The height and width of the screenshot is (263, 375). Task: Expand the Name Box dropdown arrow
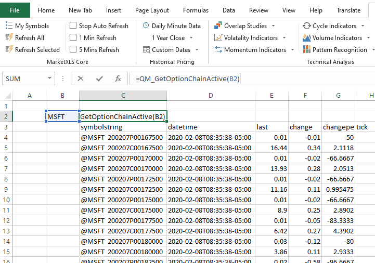[x=50, y=78]
